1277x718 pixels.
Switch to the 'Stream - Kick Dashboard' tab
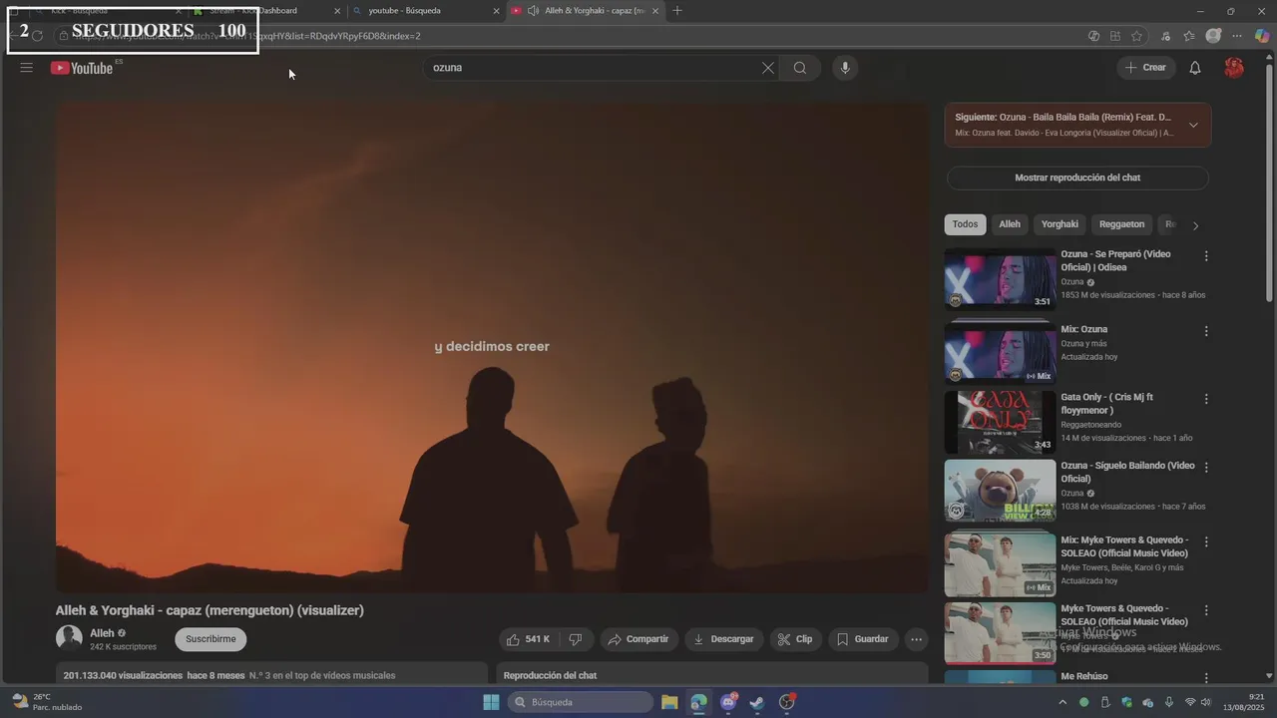click(x=266, y=11)
